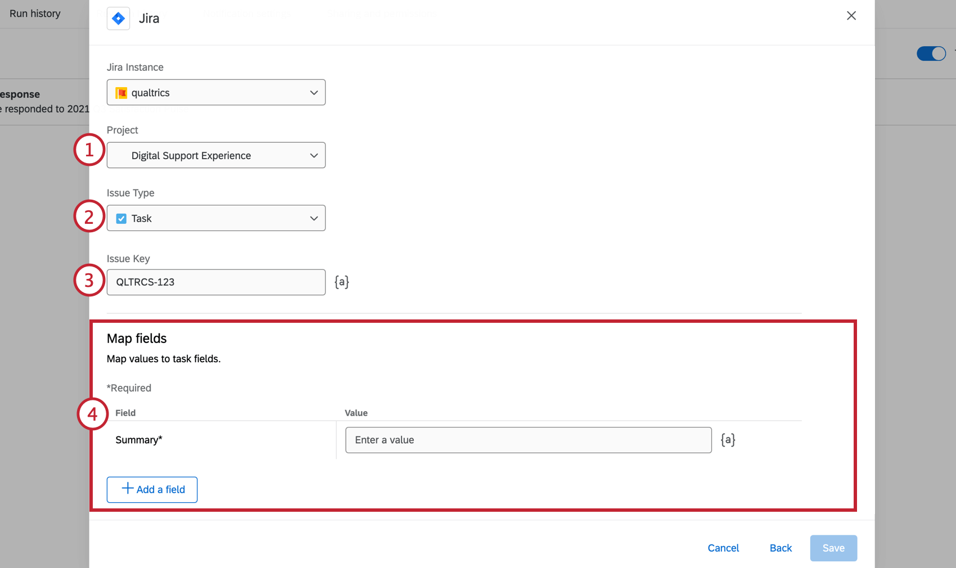Click the Save button
956x568 pixels.
pos(833,548)
